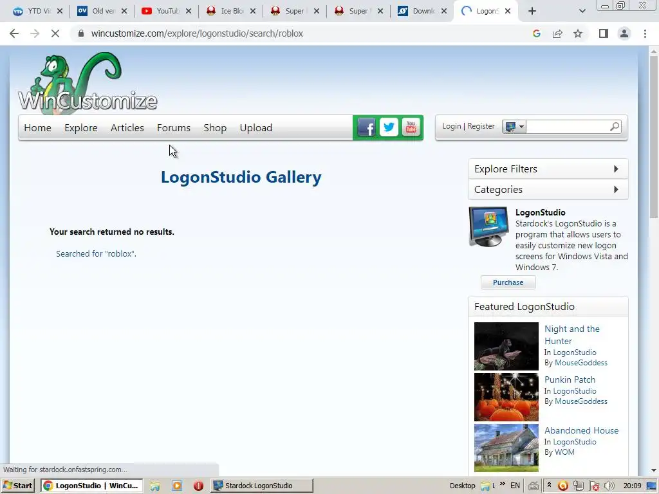Open the Explore menu item

80,128
